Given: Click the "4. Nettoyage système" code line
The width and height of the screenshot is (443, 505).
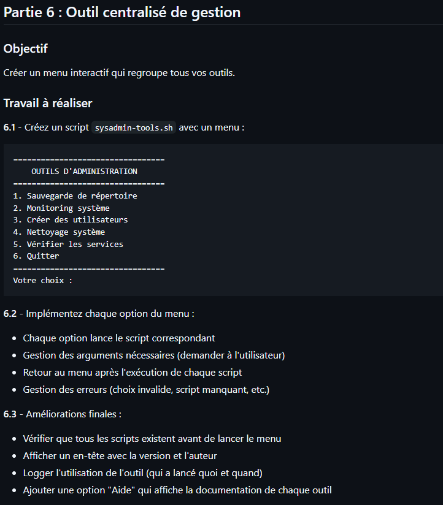Looking at the screenshot, I should [x=59, y=232].
